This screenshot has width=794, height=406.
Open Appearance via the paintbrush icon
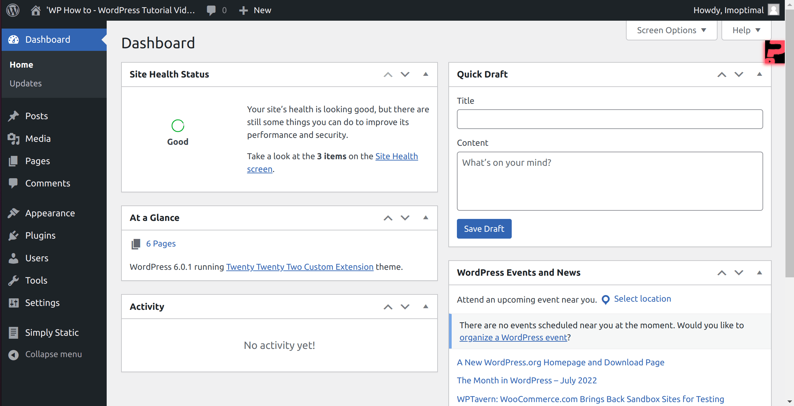click(13, 213)
